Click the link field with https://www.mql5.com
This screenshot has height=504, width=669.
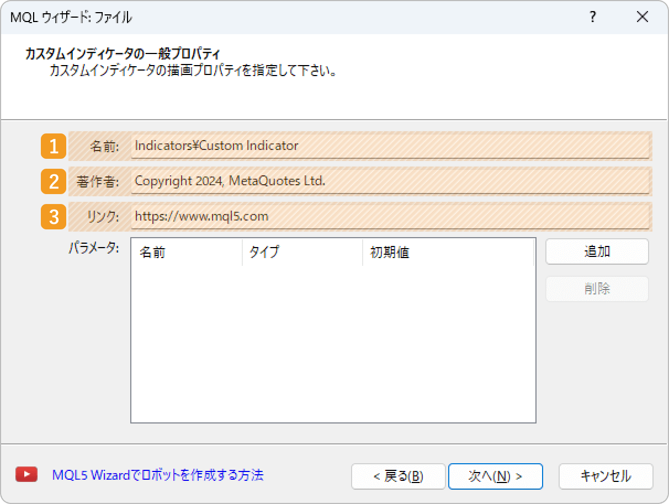point(390,217)
